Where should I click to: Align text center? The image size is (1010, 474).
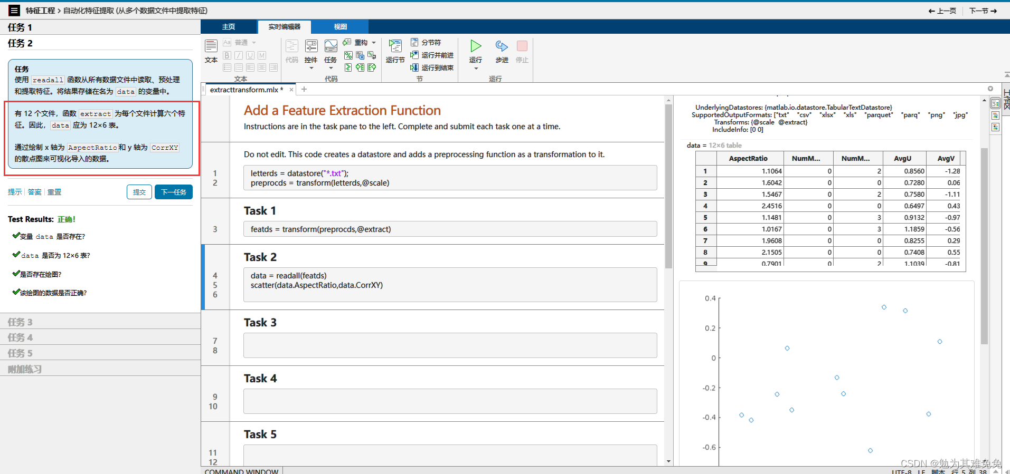262,67
